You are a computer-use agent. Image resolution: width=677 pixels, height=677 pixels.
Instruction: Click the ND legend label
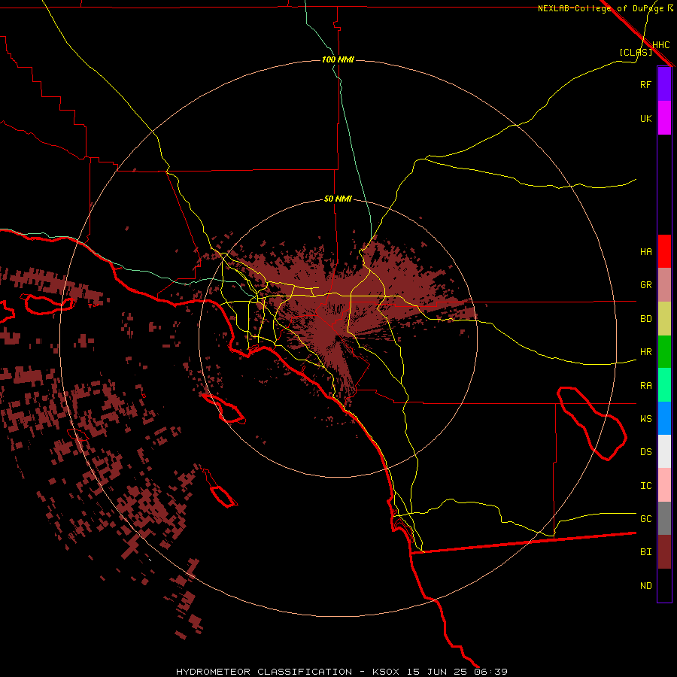pyautogui.click(x=645, y=586)
